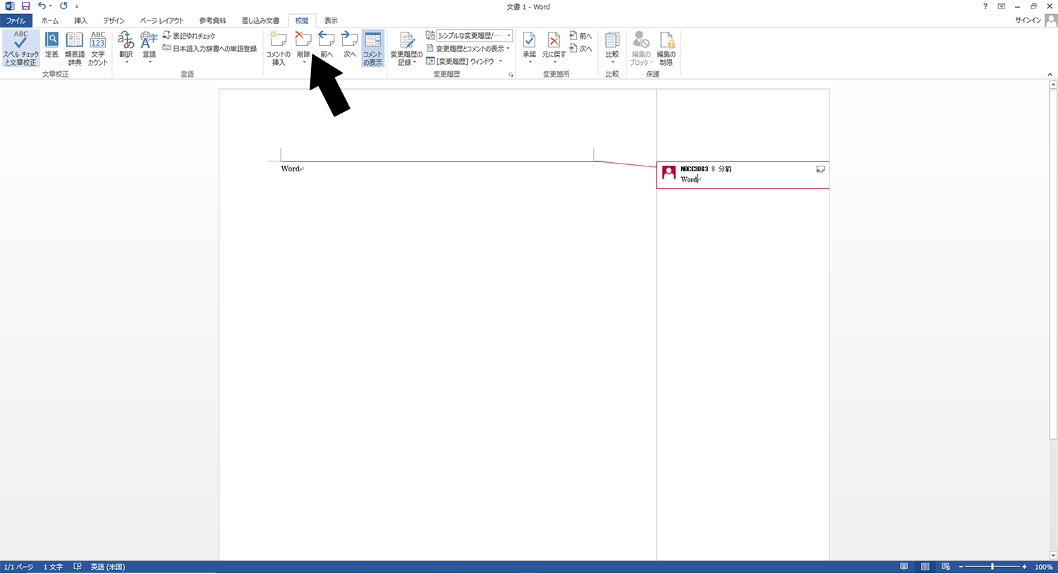Open the 類義語辞典 thesaurus

click(x=75, y=49)
